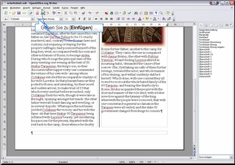Click the Undo arrow icon

(90, 13)
